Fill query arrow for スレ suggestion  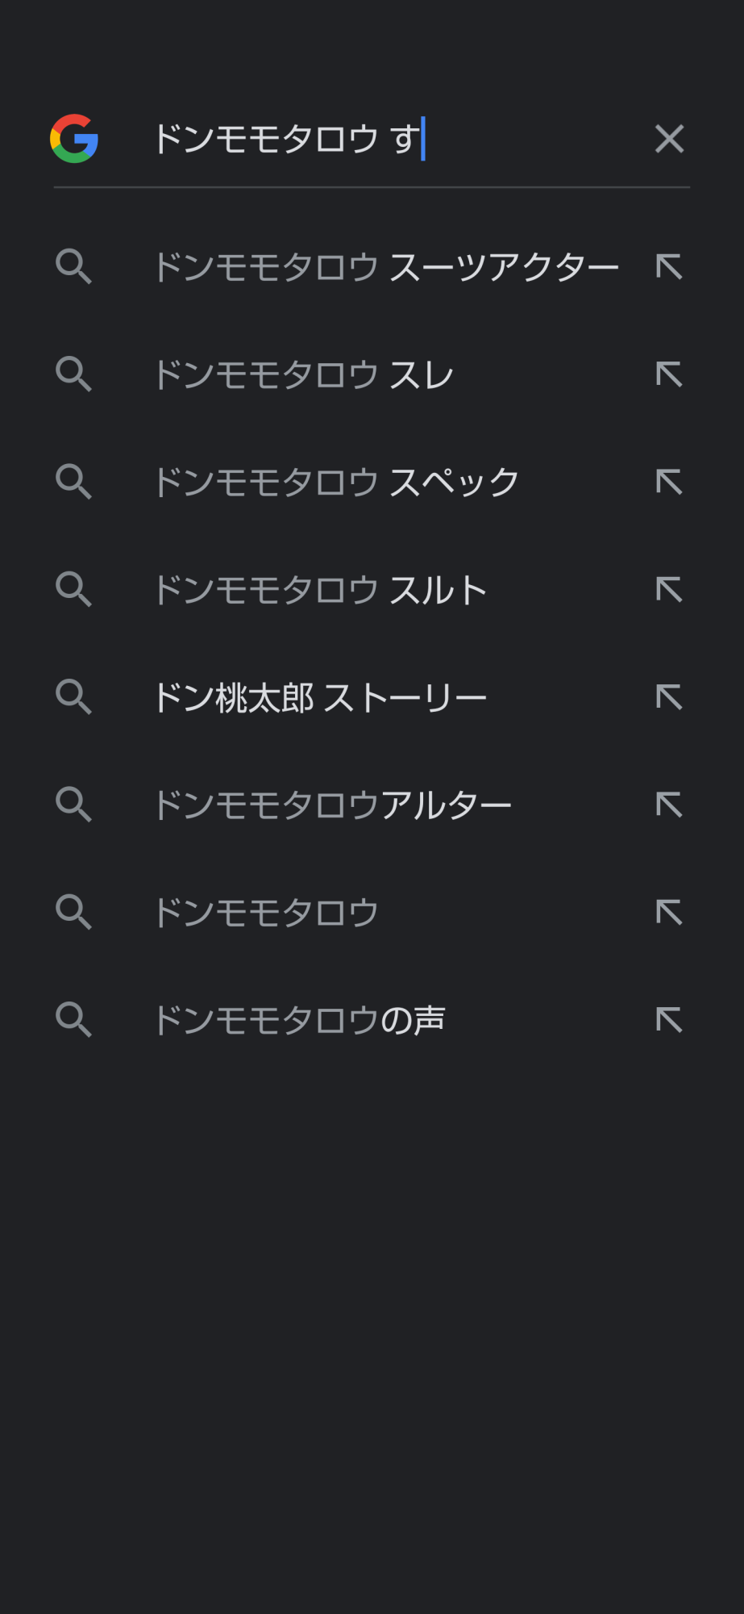click(x=669, y=375)
